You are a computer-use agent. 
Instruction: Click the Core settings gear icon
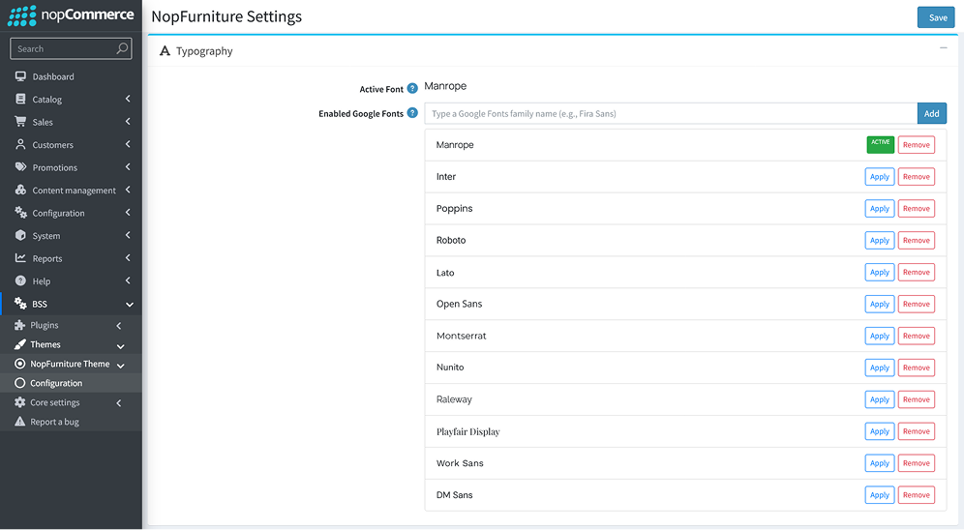(x=19, y=402)
